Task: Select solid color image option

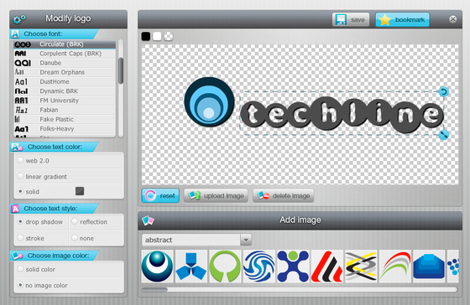Action: click(20, 269)
